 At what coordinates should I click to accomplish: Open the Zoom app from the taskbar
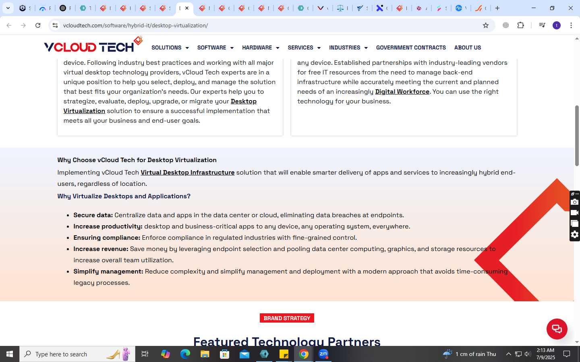click(323, 354)
